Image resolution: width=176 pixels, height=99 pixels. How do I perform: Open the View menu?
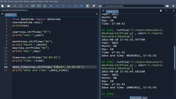point(51,1)
